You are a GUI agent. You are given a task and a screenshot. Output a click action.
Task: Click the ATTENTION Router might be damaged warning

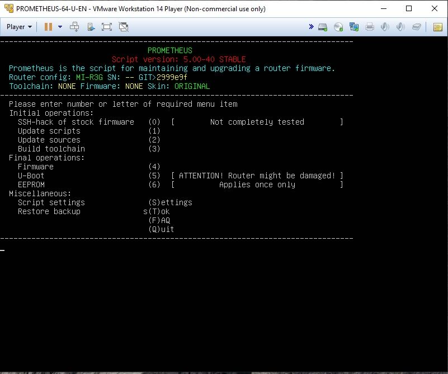[x=257, y=176]
